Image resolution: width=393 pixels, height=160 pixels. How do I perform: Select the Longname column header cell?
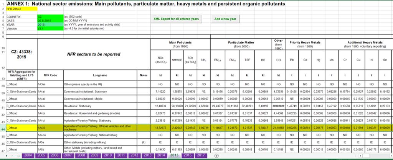click(x=100, y=75)
